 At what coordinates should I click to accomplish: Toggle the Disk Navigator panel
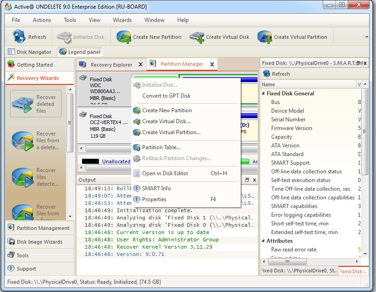[x=30, y=52]
